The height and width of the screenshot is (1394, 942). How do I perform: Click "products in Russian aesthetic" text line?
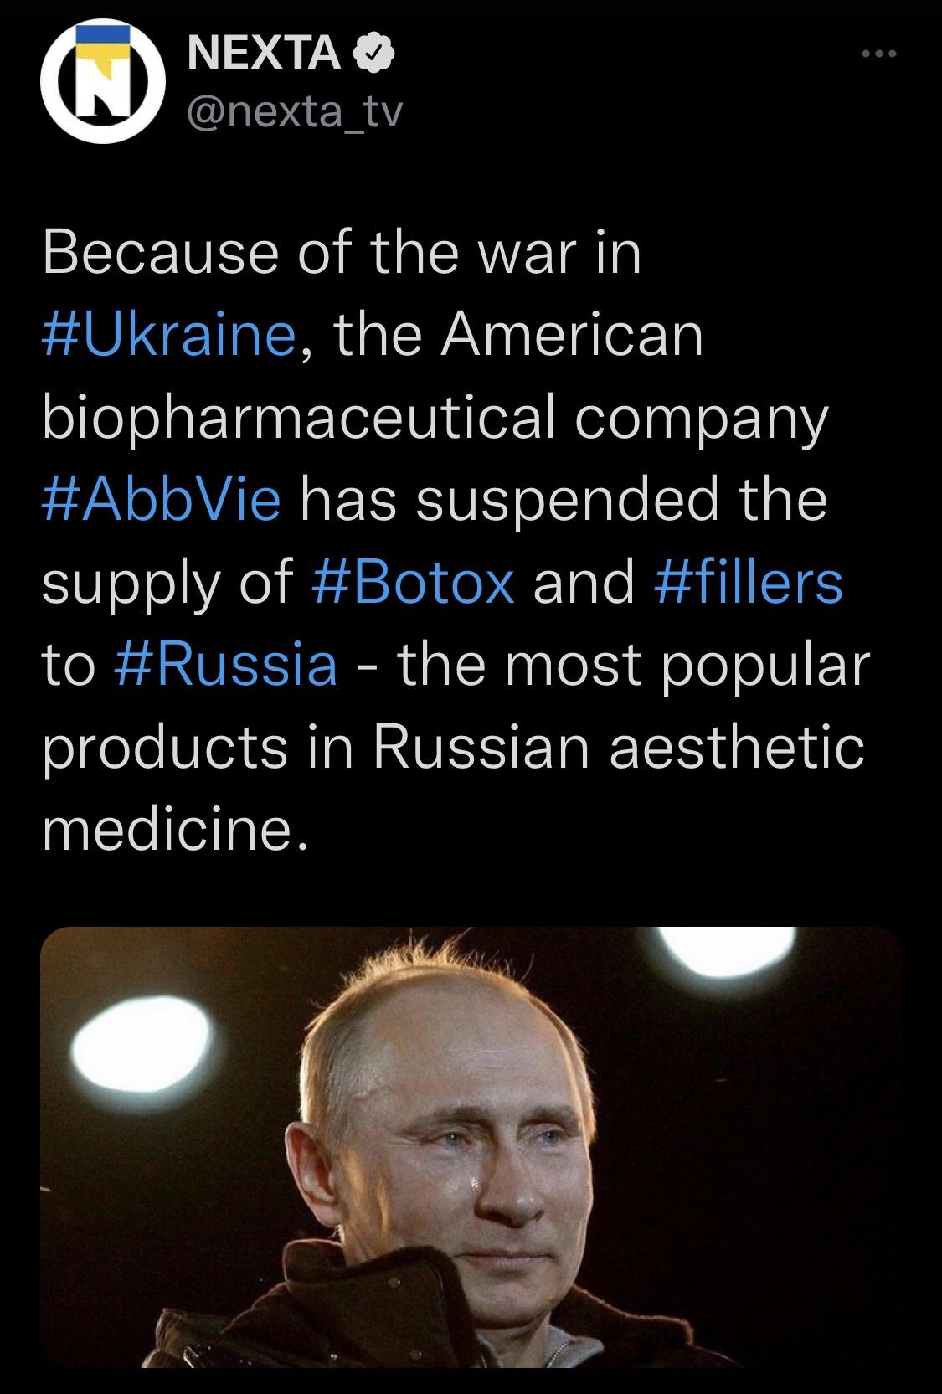pyautogui.click(x=452, y=748)
